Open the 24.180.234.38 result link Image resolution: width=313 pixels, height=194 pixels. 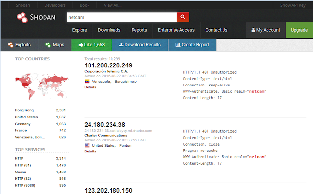click(105, 125)
